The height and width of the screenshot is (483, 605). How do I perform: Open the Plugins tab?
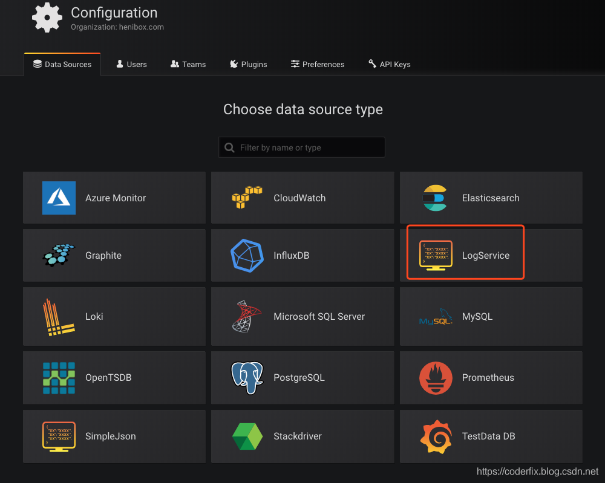coord(248,64)
